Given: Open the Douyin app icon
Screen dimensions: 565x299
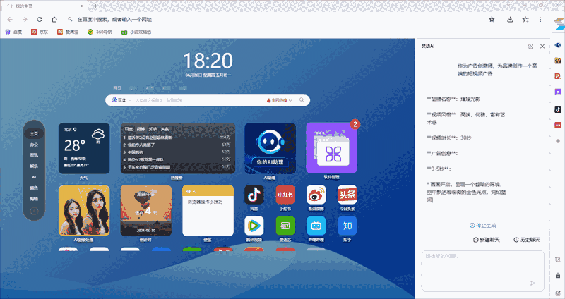Looking at the screenshot, I should (x=254, y=195).
